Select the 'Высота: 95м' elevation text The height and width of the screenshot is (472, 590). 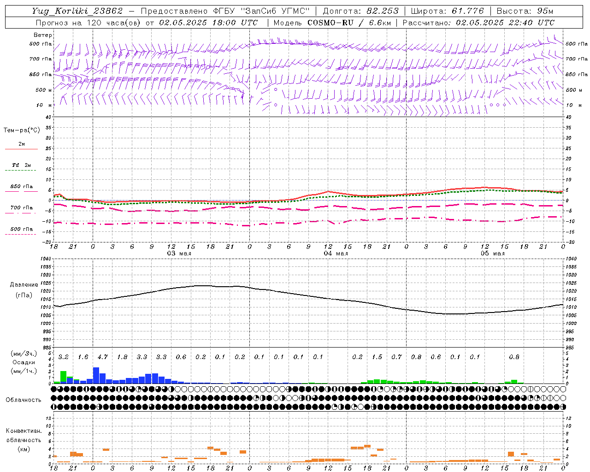pos(525,11)
